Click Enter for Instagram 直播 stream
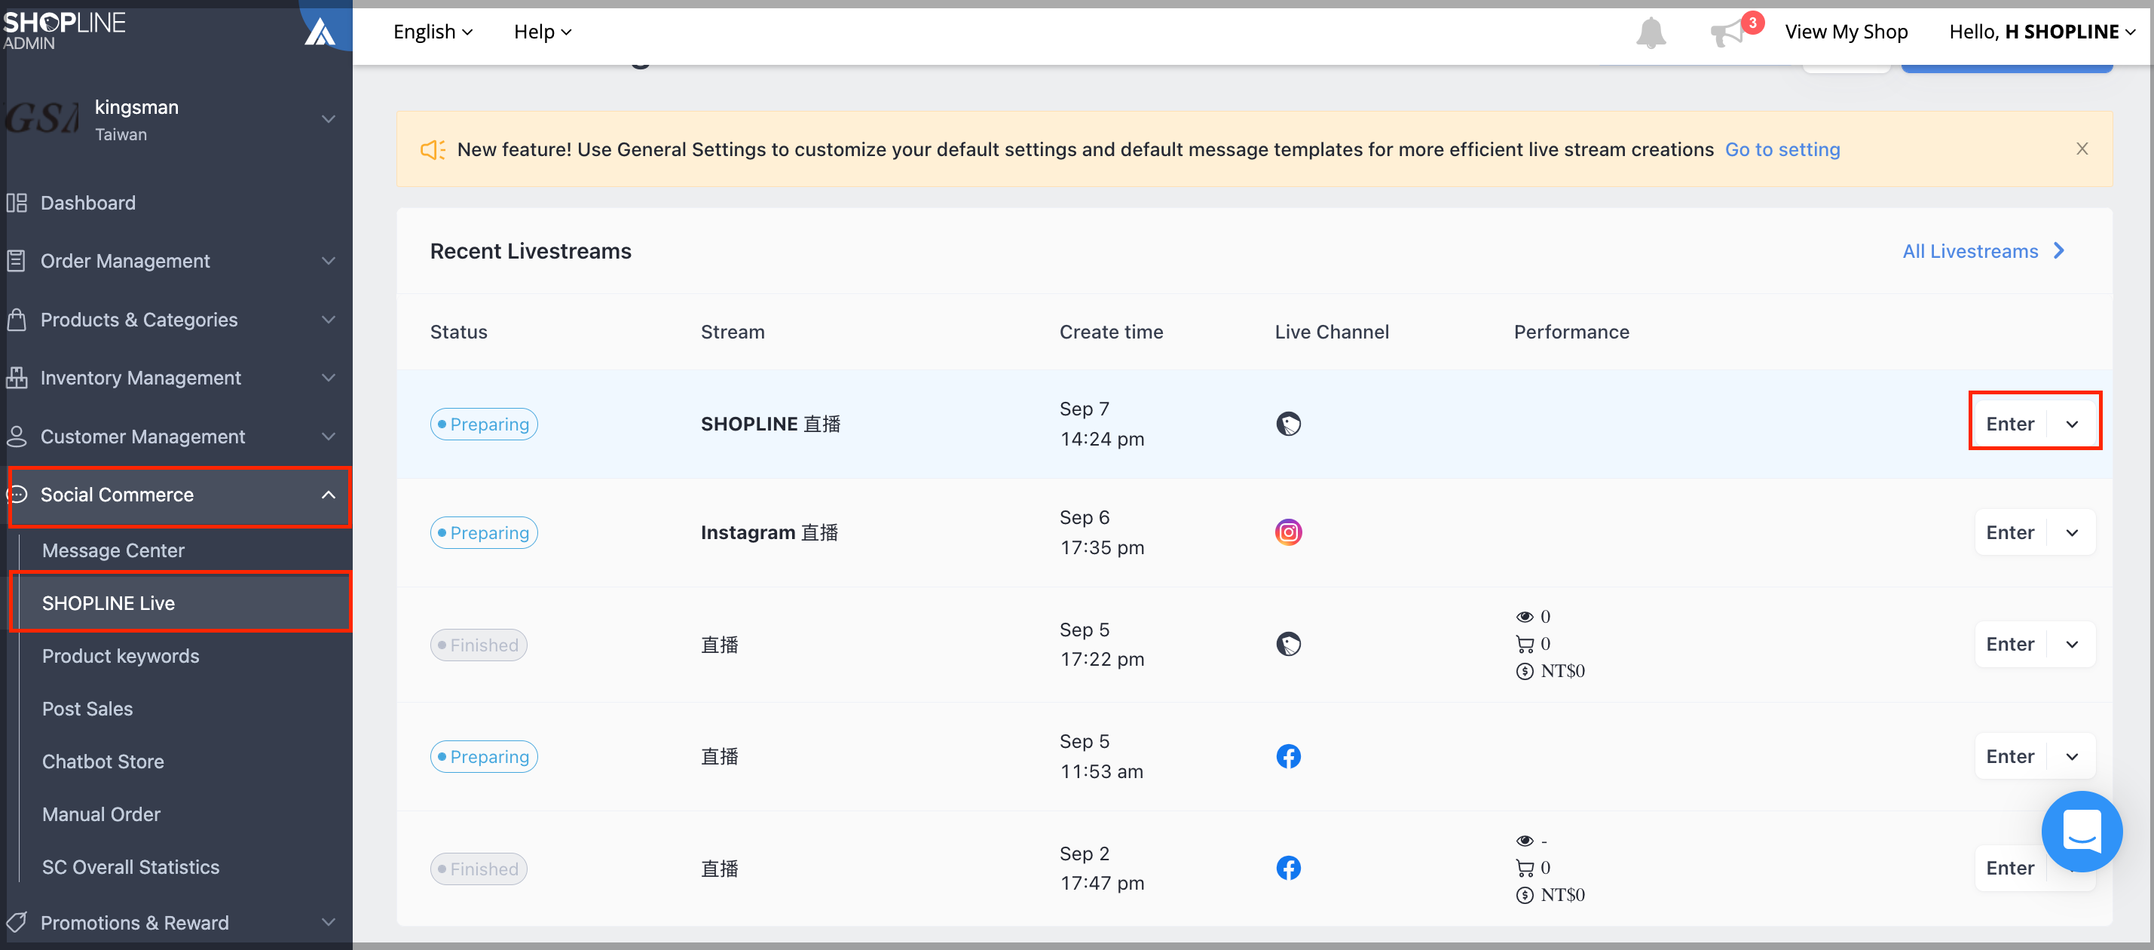The height and width of the screenshot is (950, 2154). point(2009,533)
